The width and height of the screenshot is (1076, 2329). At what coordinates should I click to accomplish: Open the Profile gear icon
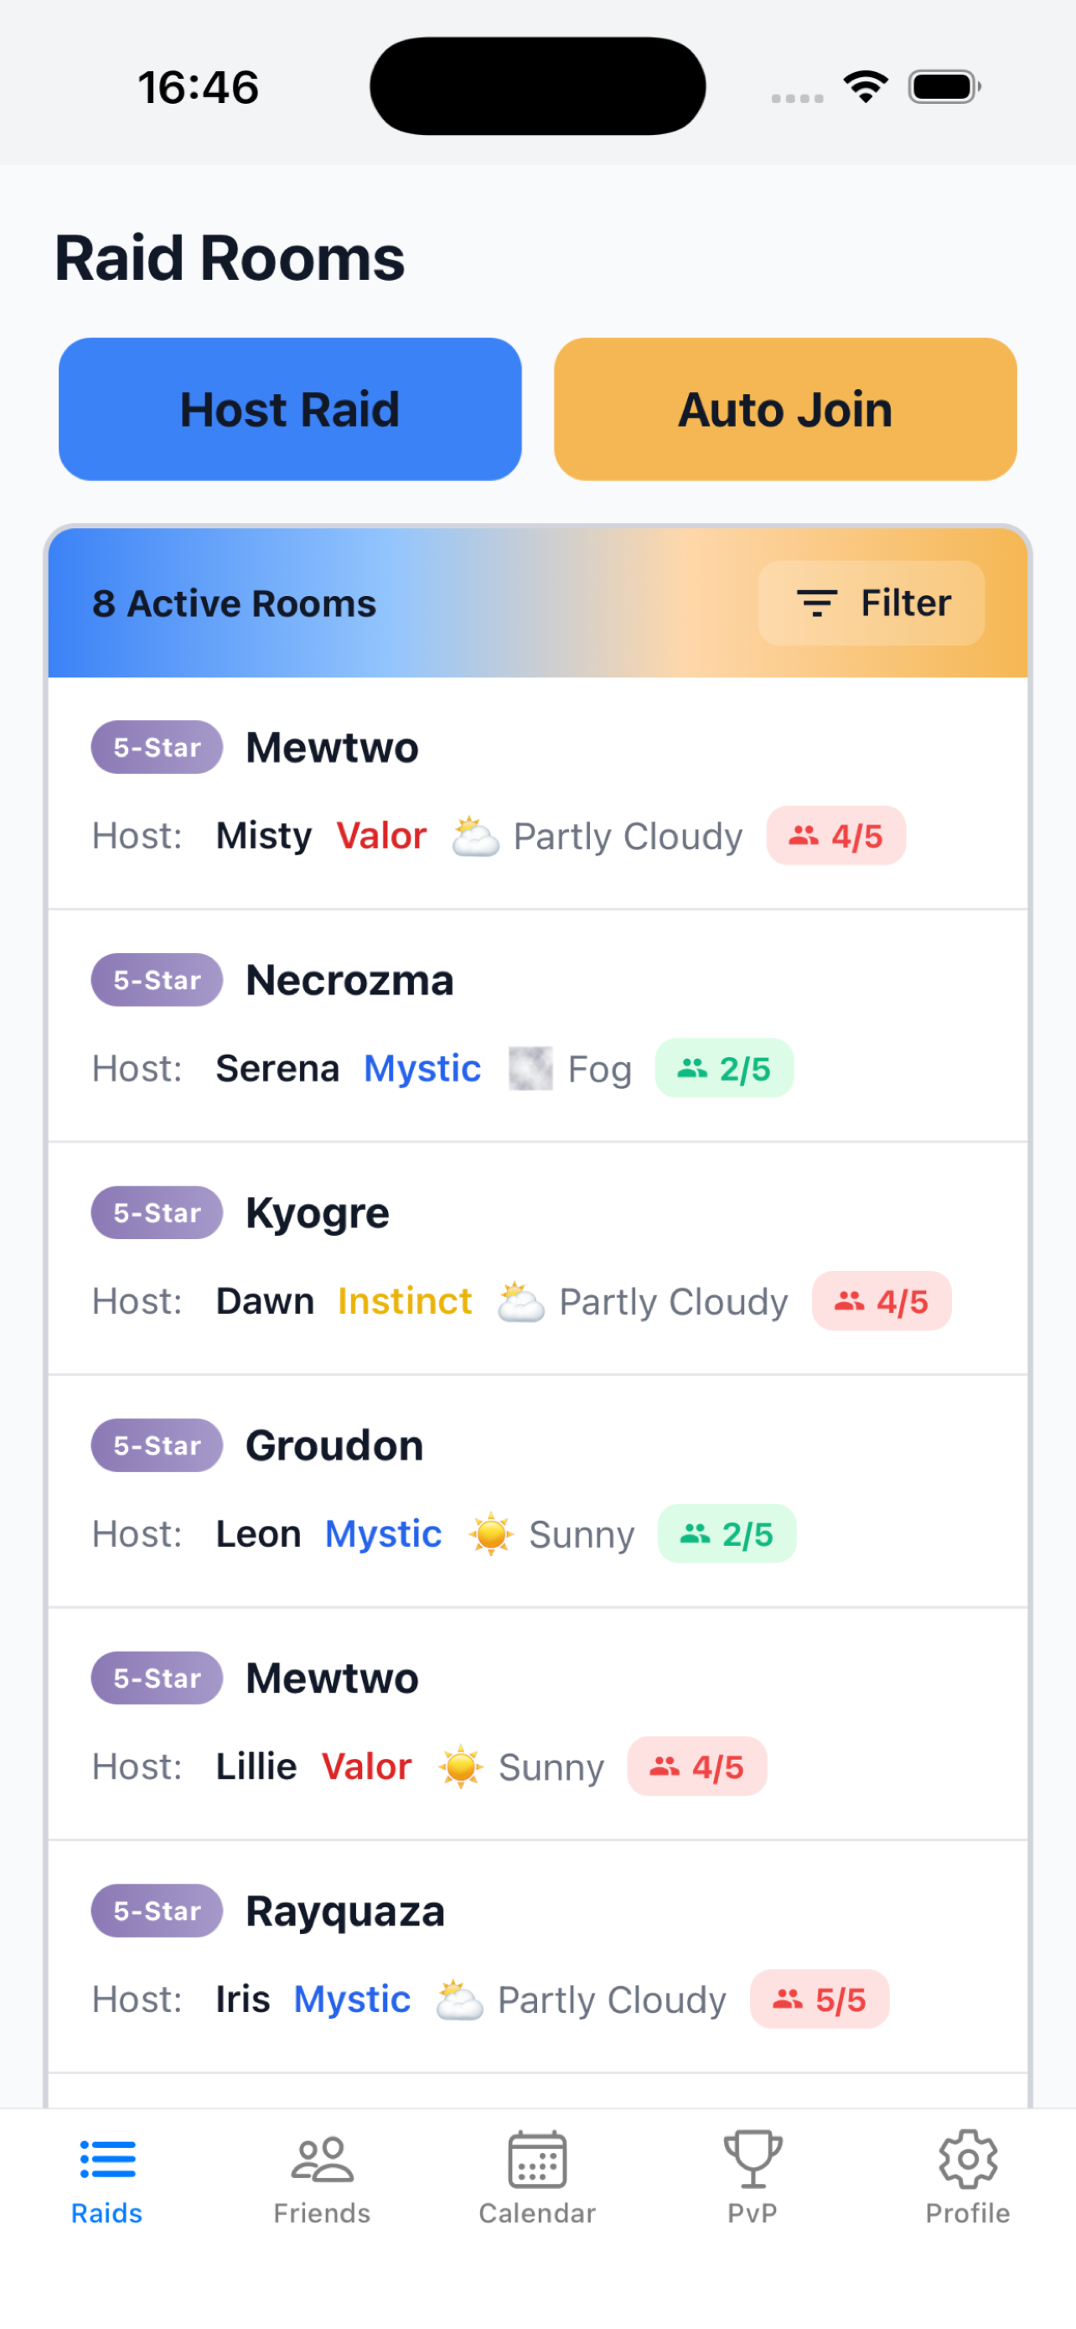968,2160
